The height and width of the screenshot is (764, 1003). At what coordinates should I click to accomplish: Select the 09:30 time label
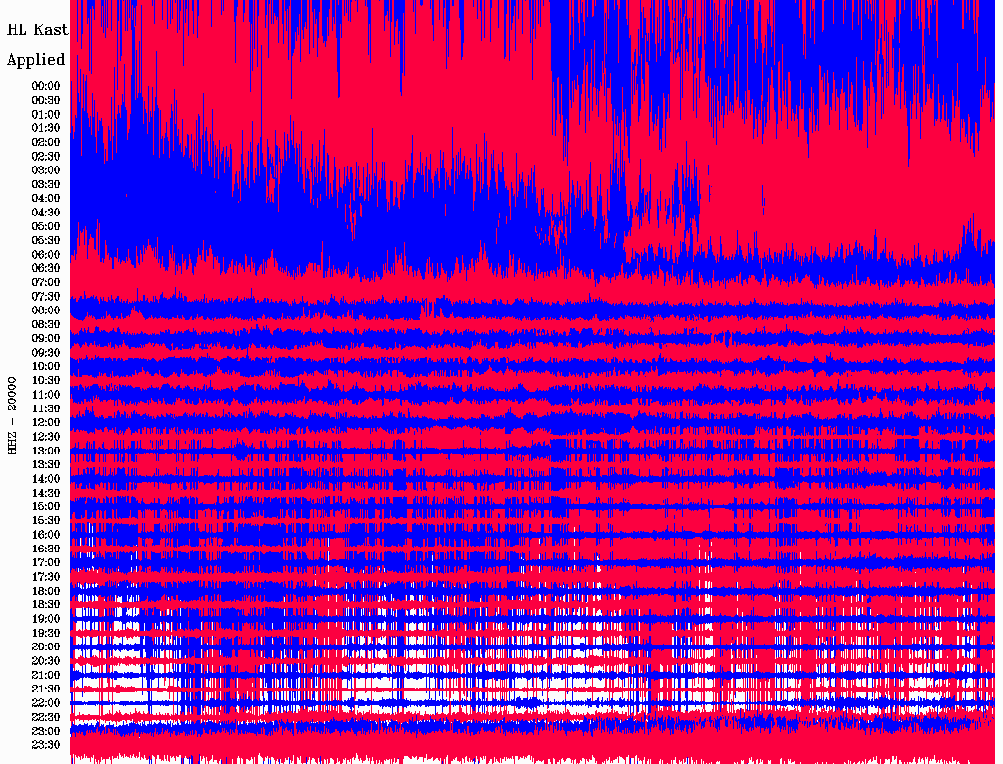[x=46, y=353]
